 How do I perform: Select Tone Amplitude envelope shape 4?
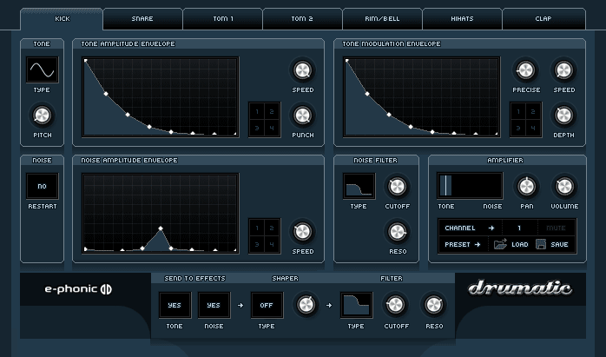point(272,128)
